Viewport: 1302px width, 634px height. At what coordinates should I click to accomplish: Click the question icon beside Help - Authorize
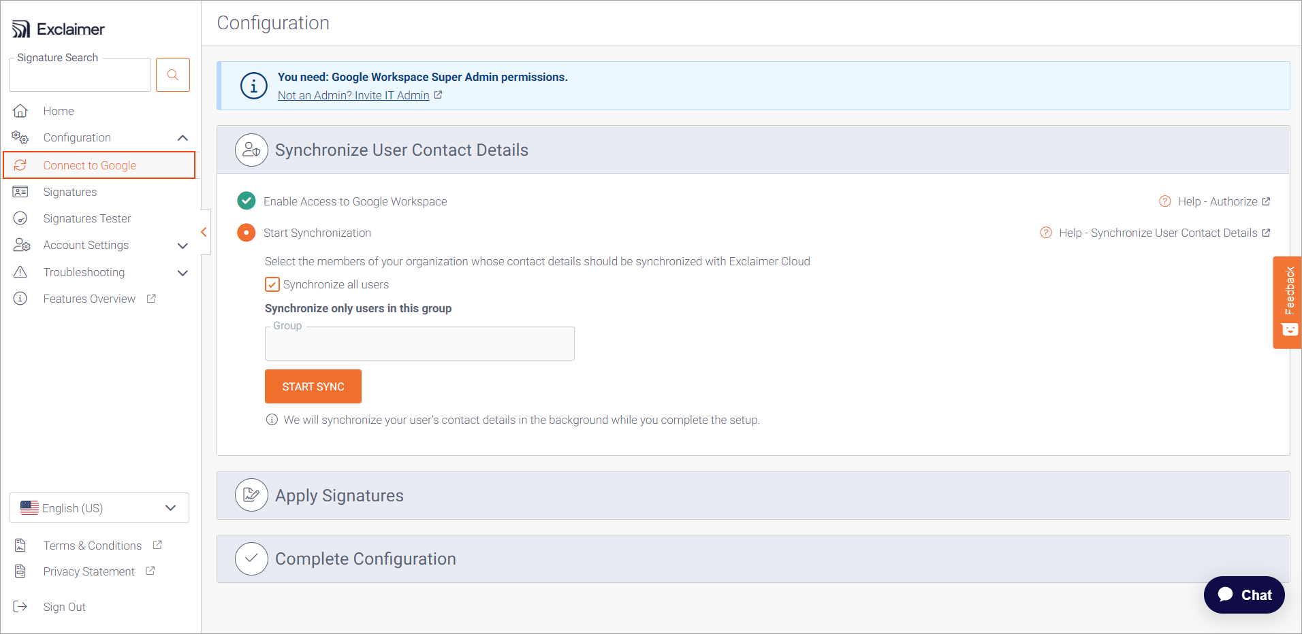(1165, 201)
